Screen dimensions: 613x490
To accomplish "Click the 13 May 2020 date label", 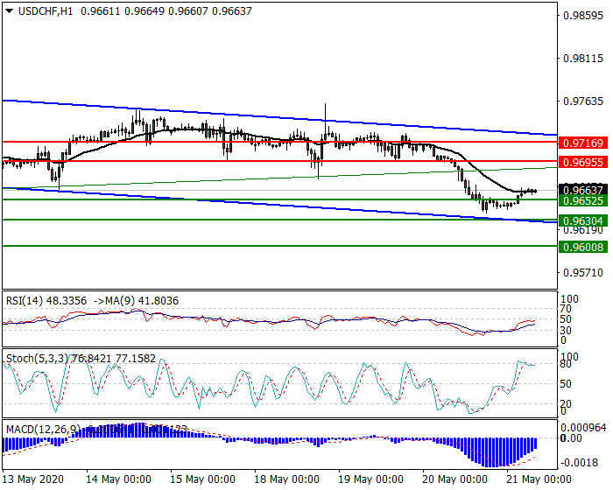I will pyautogui.click(x=33, y=479).
